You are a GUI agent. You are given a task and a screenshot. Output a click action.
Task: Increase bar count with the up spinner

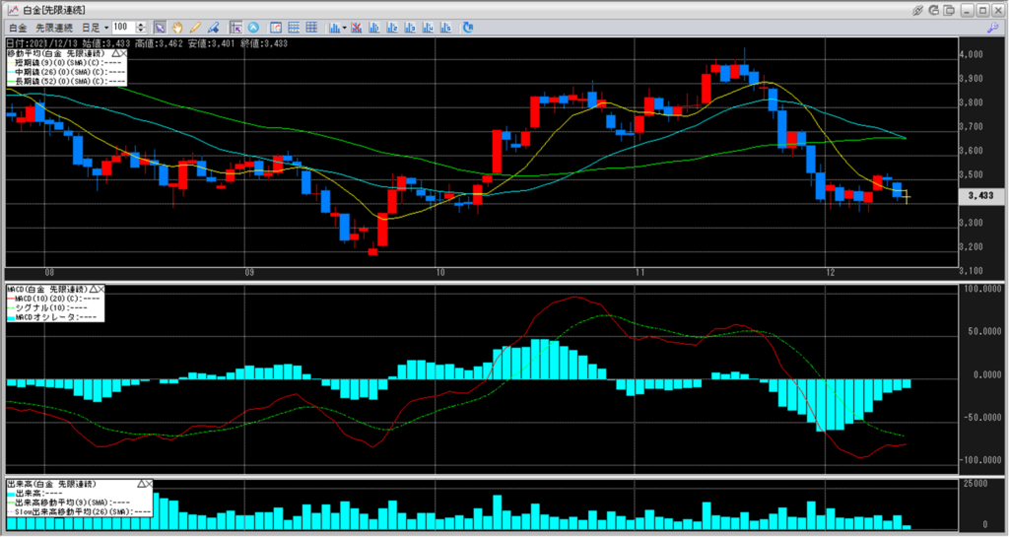tap(141, 25)
